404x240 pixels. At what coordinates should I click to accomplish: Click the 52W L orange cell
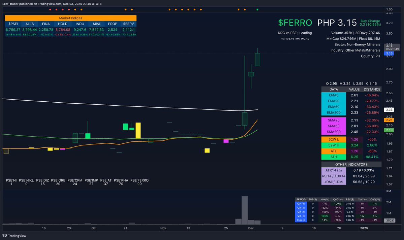[334, 139]
